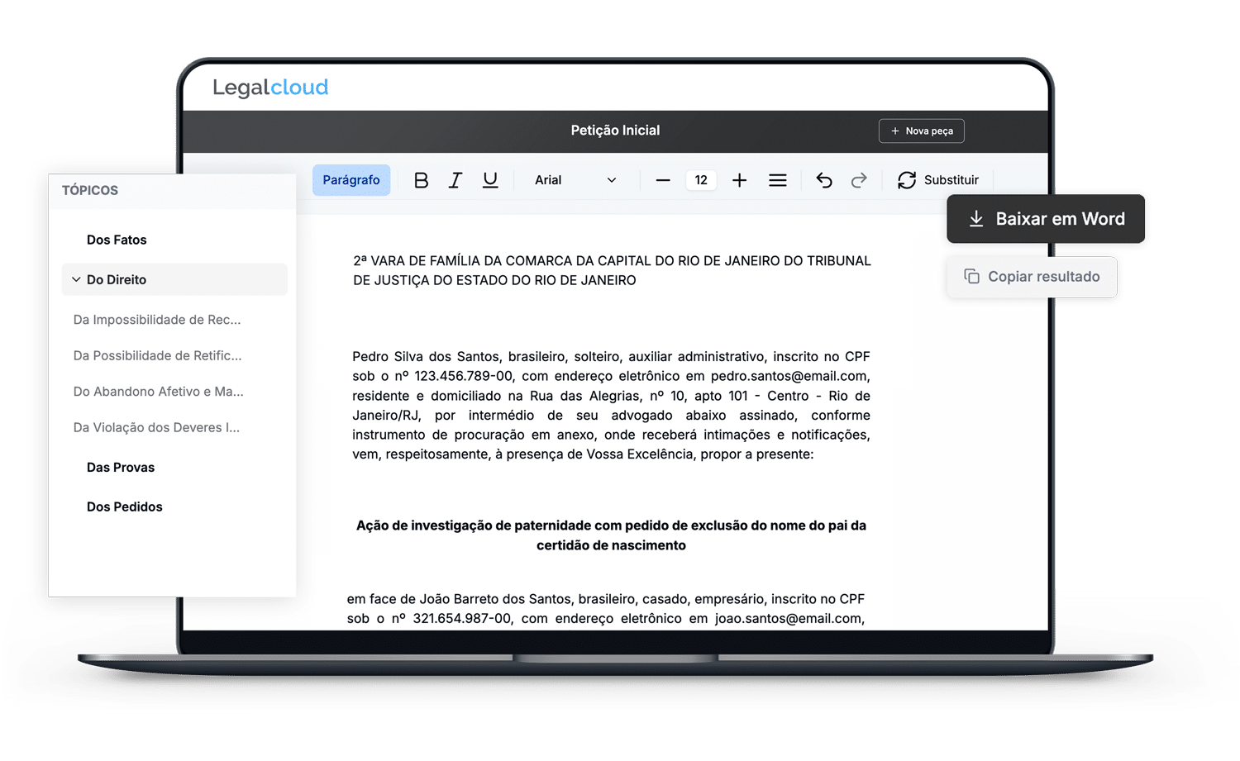Copy the result using Copiar resultado
Screen dimensions: 1240x761
(1032, 276)
